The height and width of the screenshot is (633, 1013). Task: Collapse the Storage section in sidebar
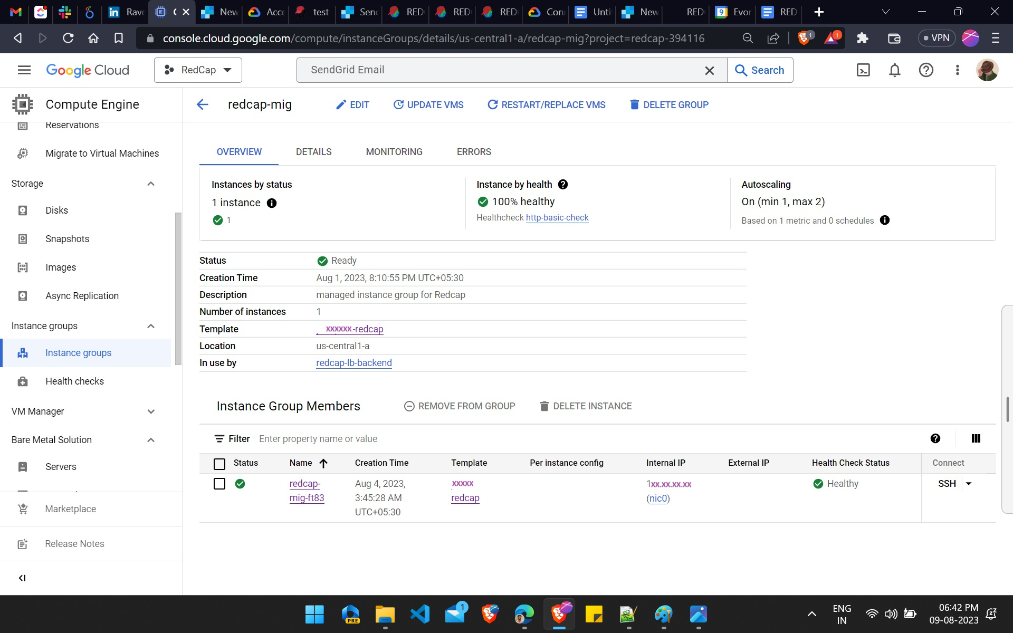pos(151,184)
